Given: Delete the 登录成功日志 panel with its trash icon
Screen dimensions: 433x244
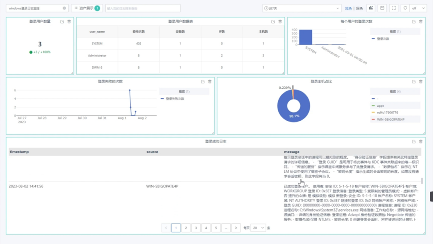Looking at the screenshot, I should pyautogui.click(x=421, y=142).
